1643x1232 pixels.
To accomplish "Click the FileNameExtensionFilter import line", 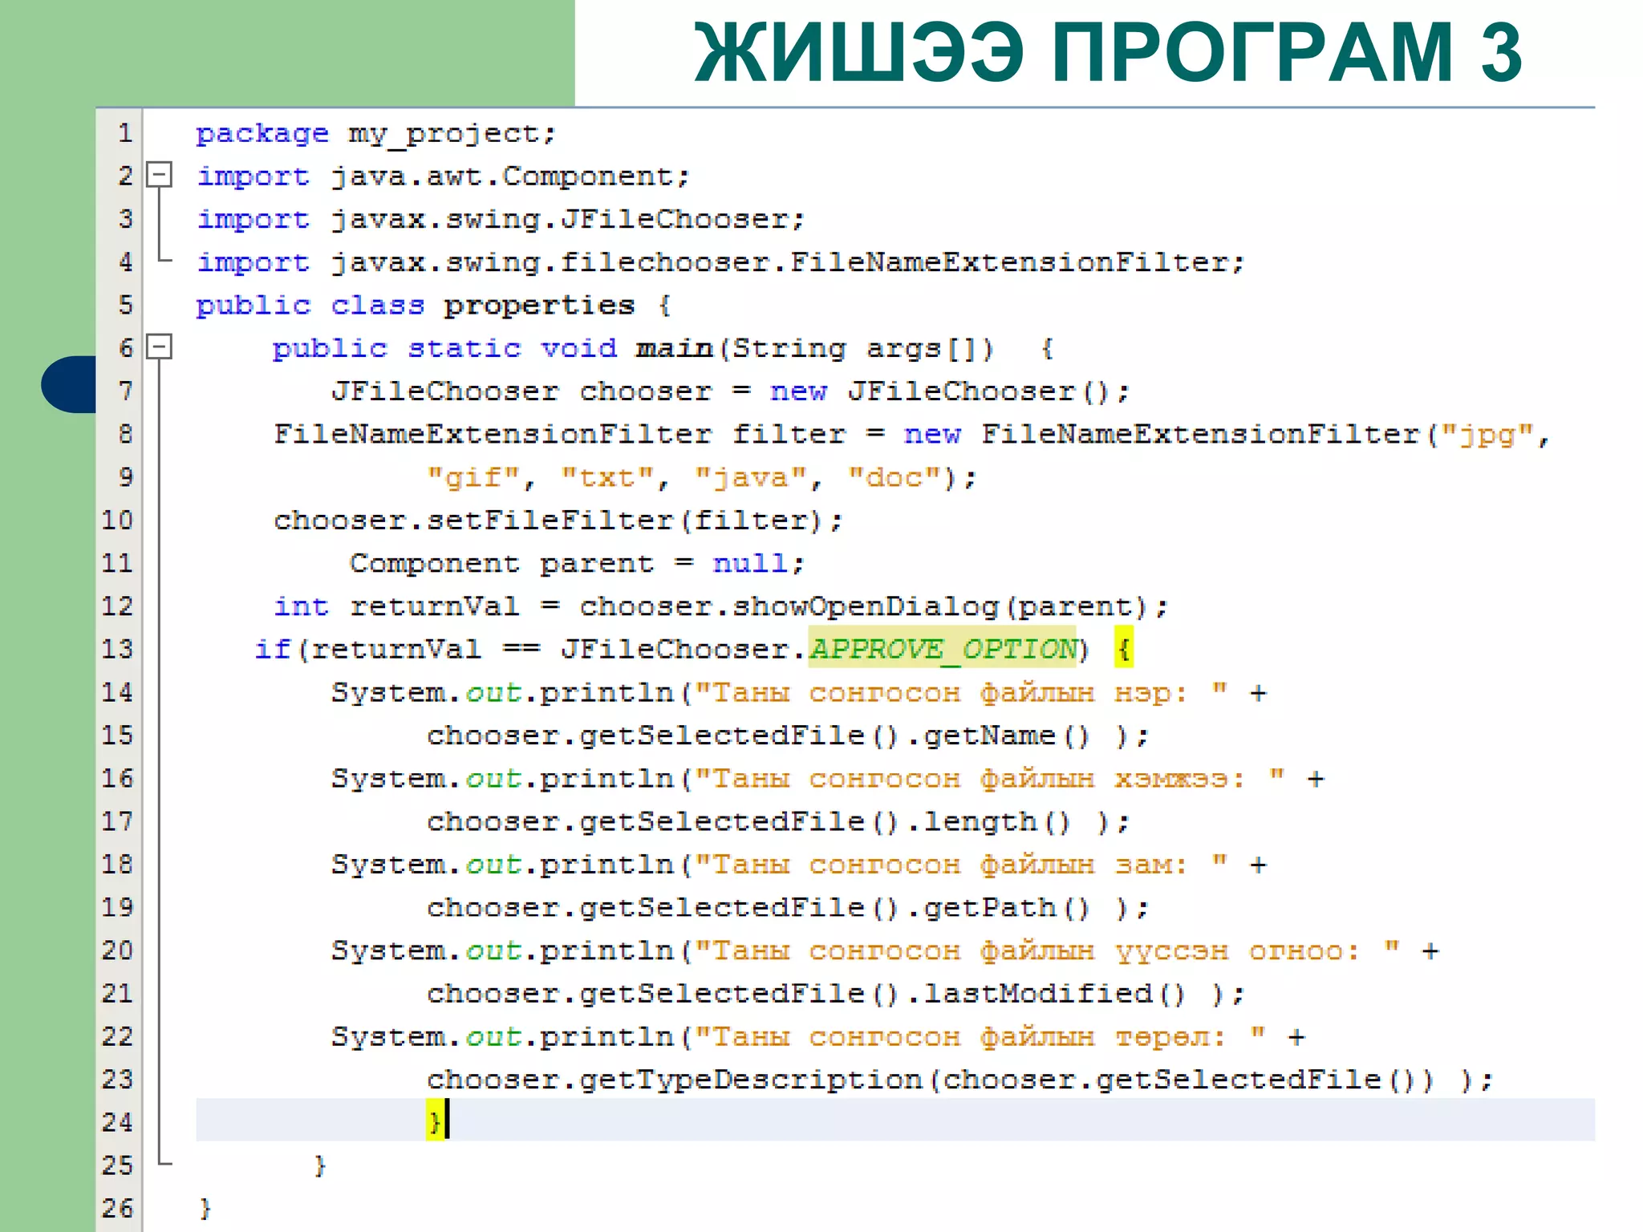I will 720,262.
